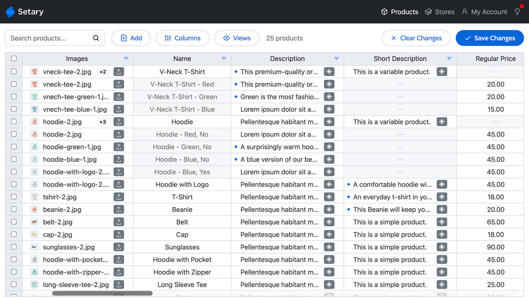Click the Save Changes button

(x=489, y=38)
